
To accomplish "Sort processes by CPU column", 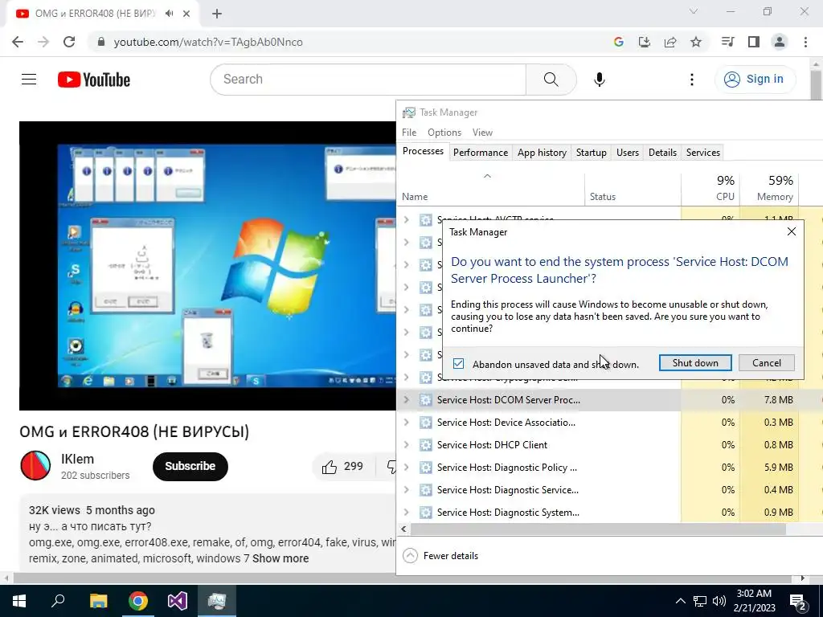I will coord(710,188).
